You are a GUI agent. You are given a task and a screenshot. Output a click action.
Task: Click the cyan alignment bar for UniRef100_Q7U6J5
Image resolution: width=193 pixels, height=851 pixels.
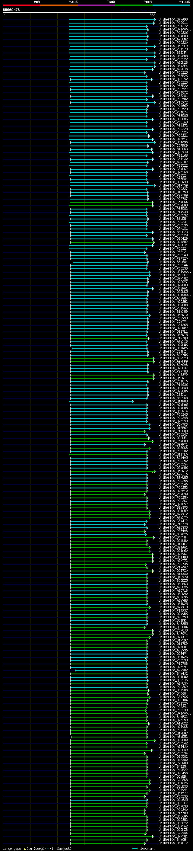[109, 800]
